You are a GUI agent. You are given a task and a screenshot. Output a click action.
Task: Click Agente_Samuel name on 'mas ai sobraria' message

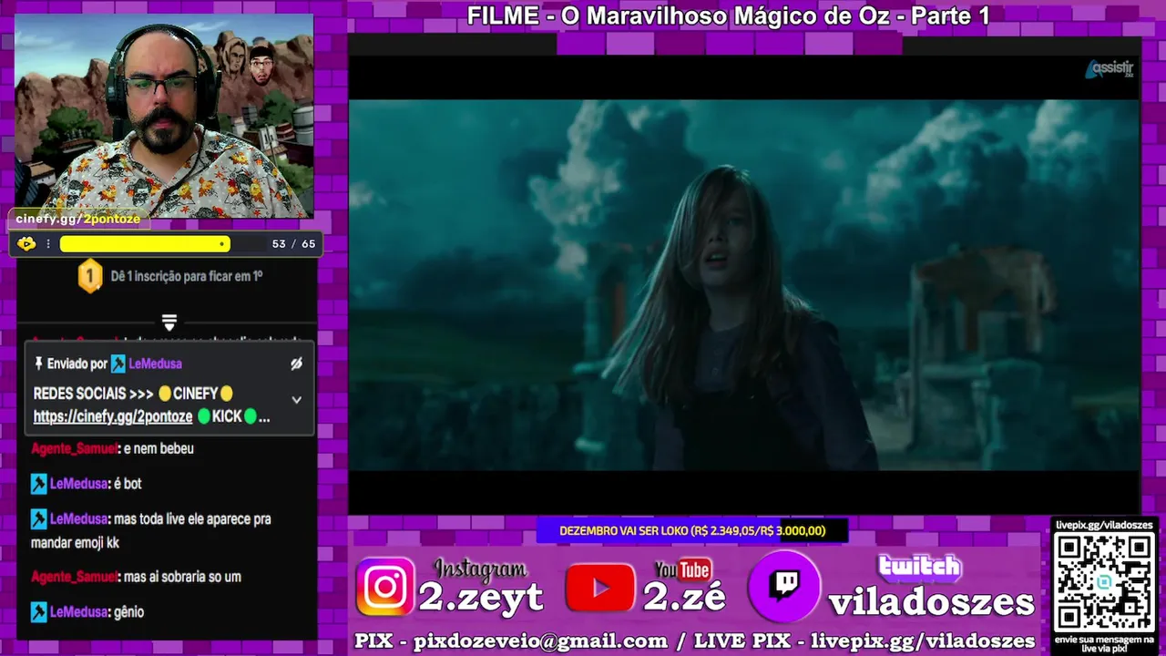(74, 577)
